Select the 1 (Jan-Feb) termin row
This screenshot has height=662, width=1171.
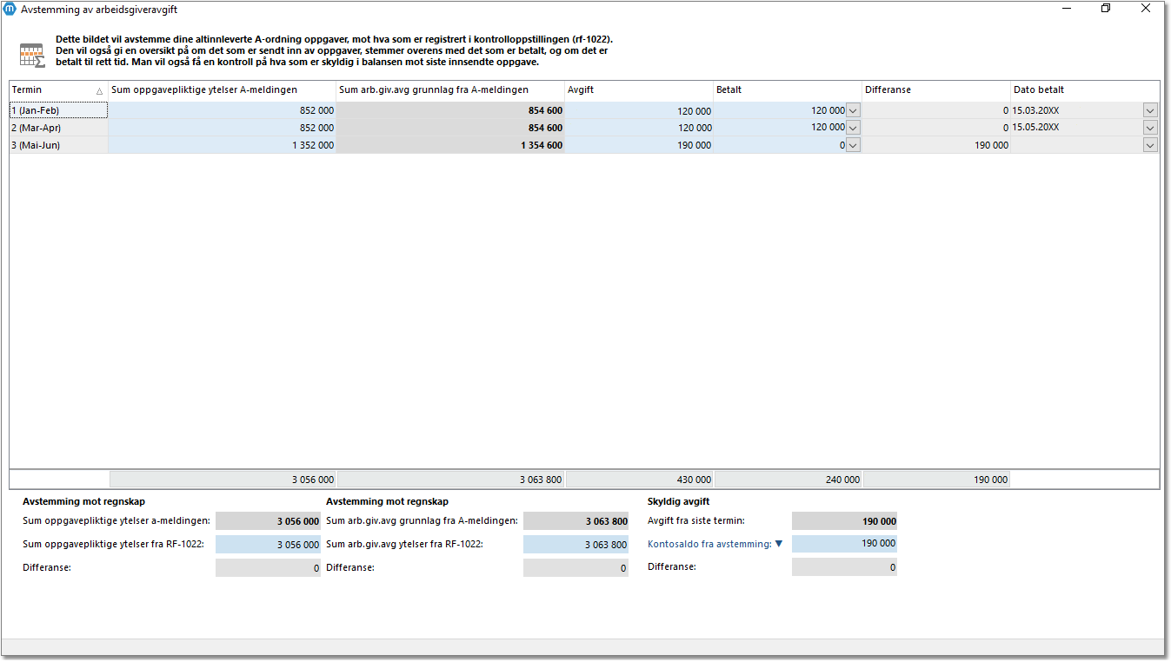click(x=58, y=110)
